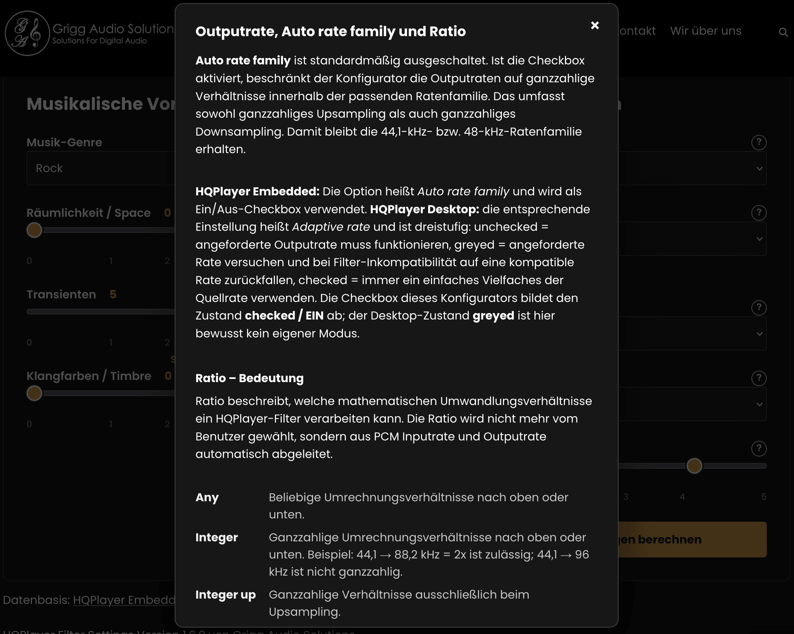
Task: Expand the third right-column dropdown chevron
Action: (x=759, y=334)
